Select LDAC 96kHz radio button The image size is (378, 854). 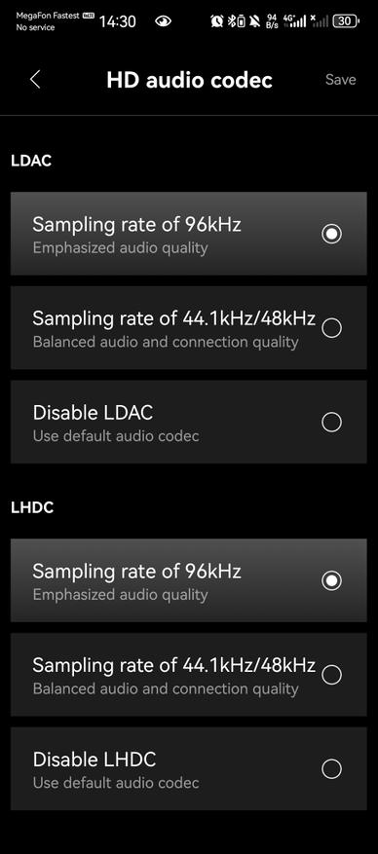pyautogui.click(x=331, y=234)
